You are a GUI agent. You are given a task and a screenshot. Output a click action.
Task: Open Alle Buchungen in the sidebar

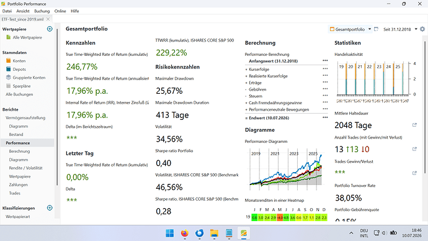19,94
